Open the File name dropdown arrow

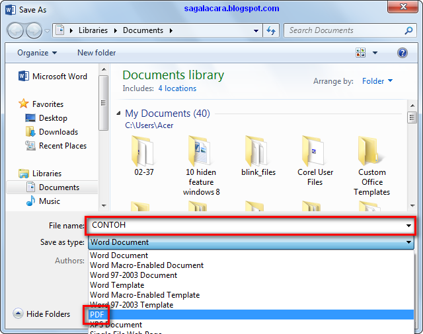(408, 226)
